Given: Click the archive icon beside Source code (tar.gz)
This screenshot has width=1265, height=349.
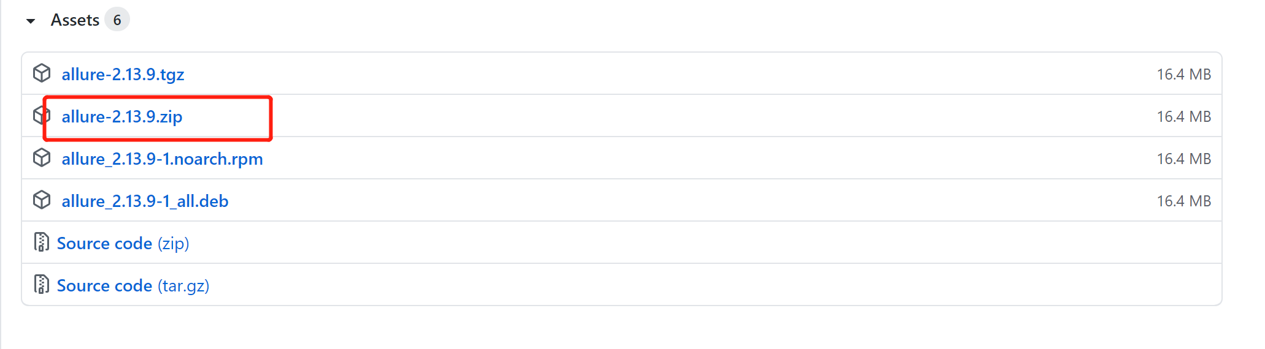Looking at the screenshot, I should [41, 285].
